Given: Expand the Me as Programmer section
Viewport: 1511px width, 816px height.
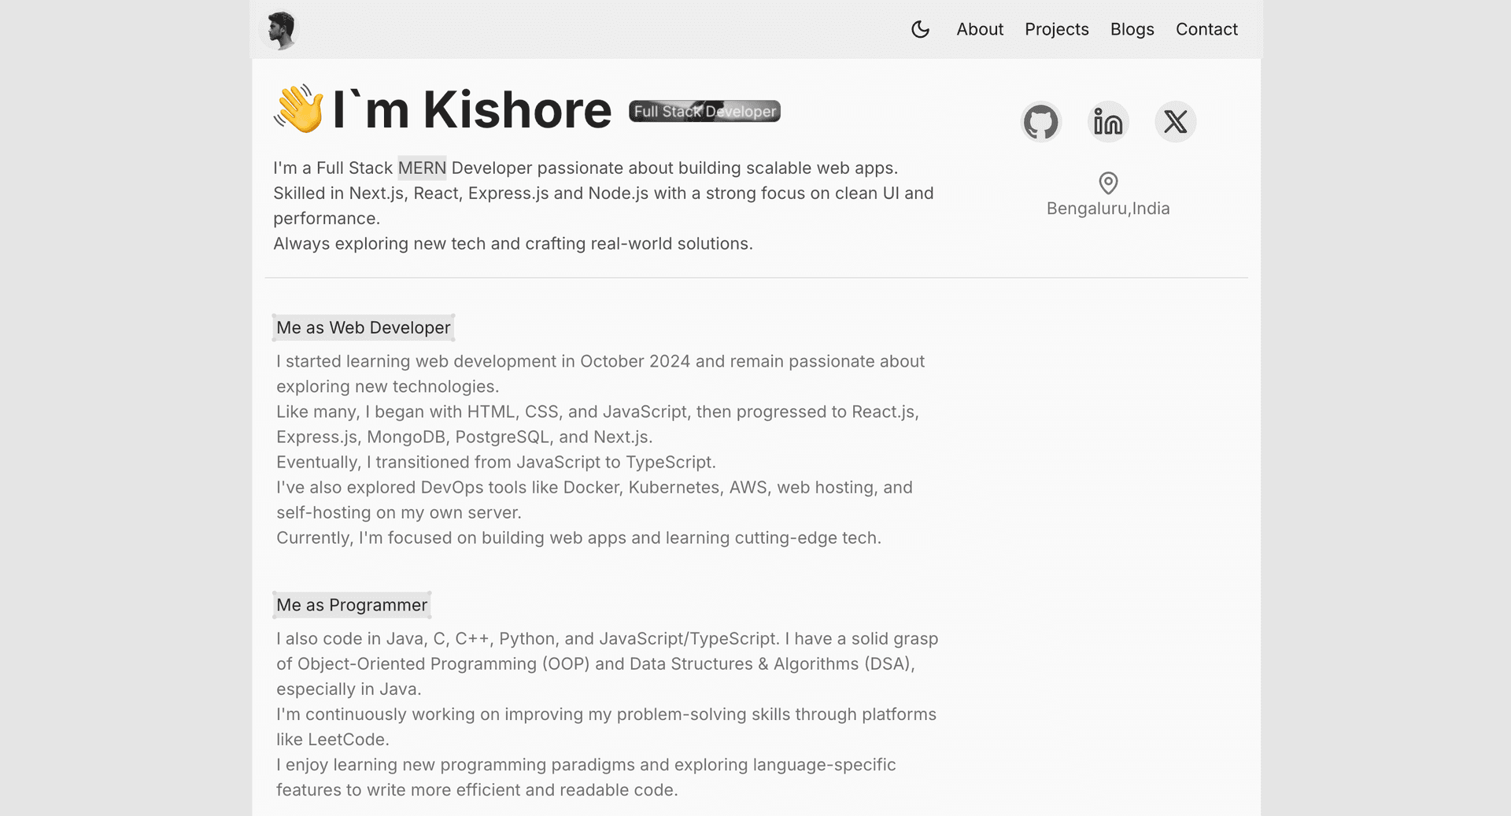Looking at the screenshot, I should [x=352, y=604].
